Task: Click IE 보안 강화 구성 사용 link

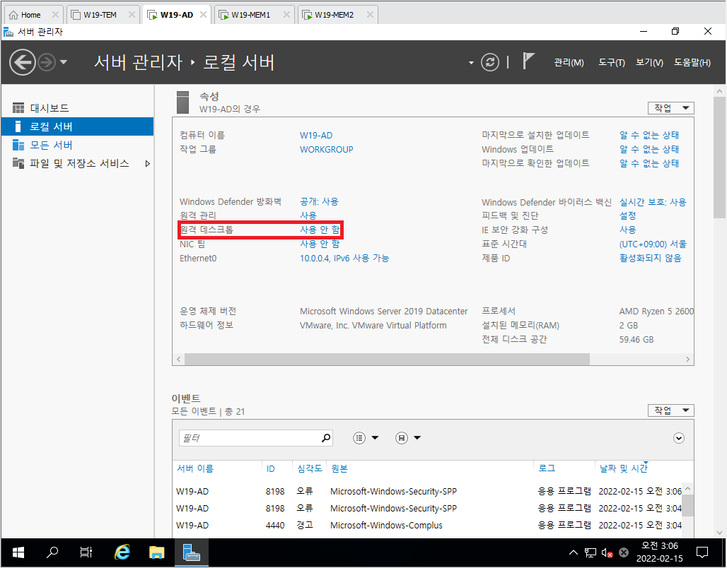Action: [x=628, y=230]
